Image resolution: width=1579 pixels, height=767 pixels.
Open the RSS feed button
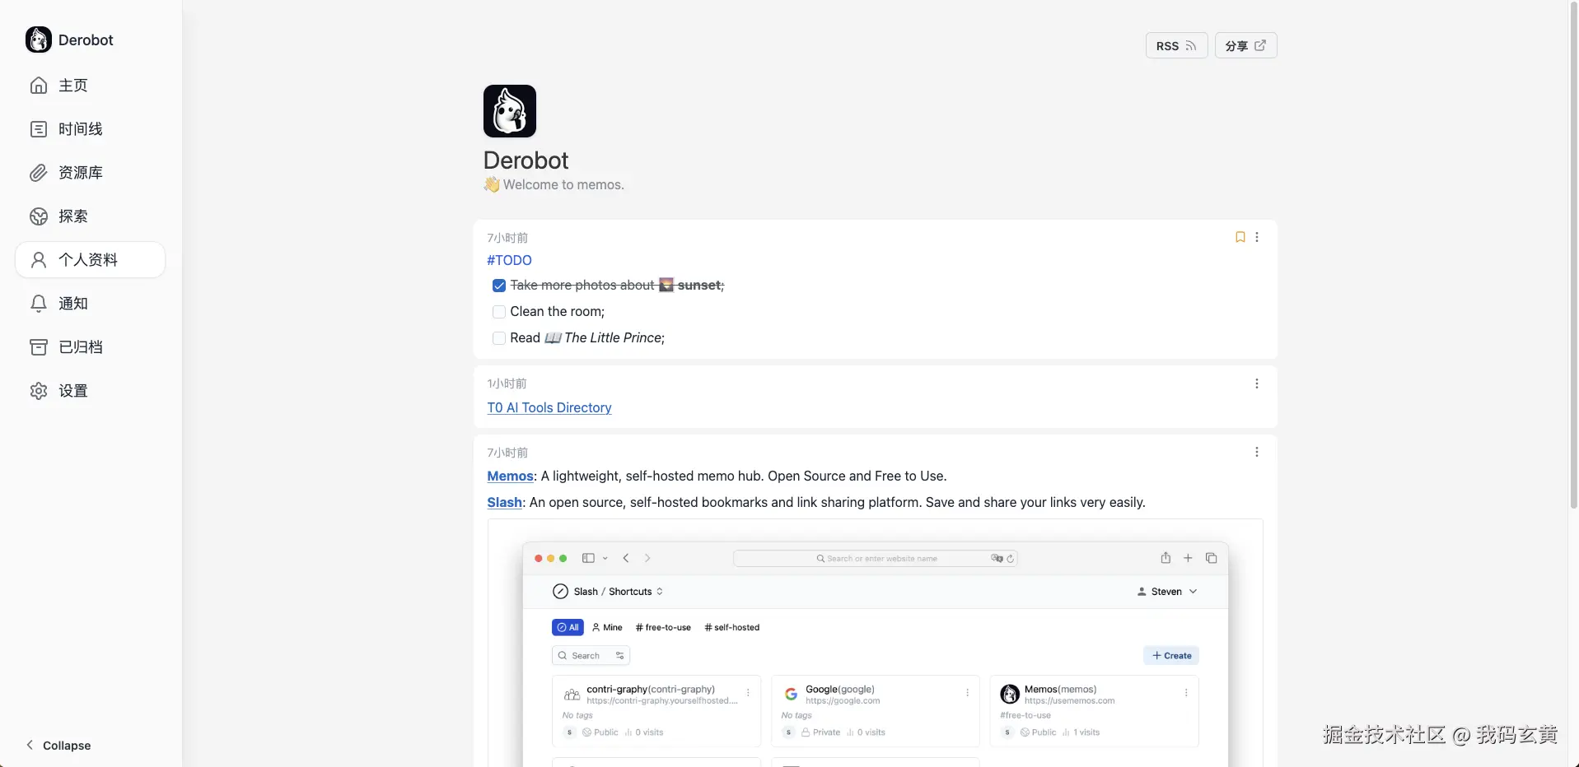1176,46
